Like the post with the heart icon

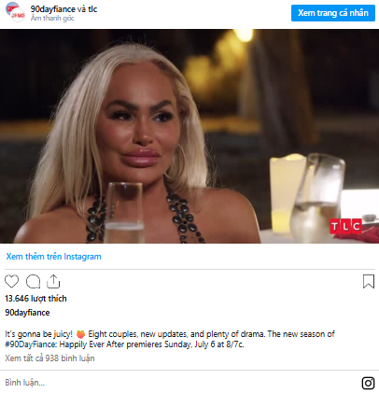click(12, 281)
